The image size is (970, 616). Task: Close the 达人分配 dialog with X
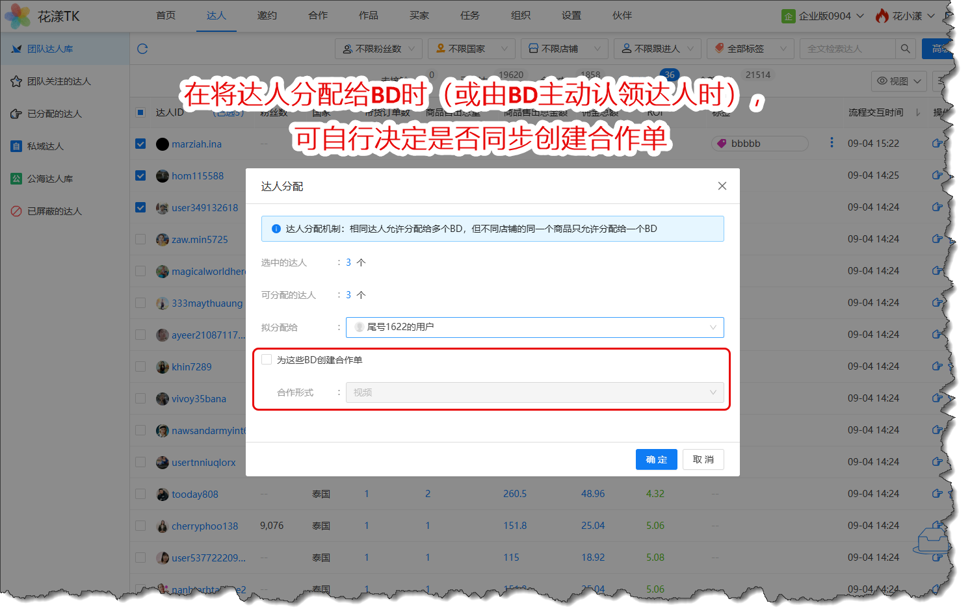pos(722,186)
